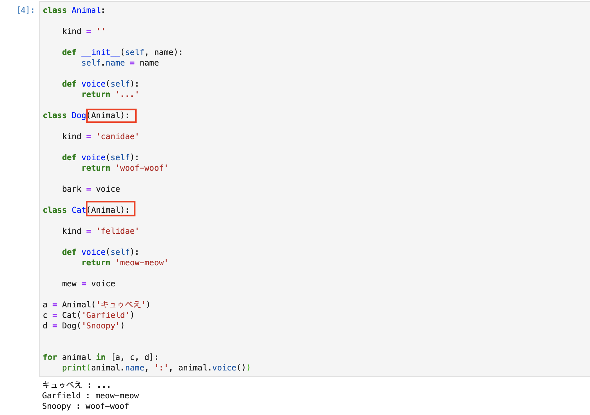The width and height of the screenshot is (590, 415).
Task: Click the bark = voice alias line
Action: (x=91, y=189)
